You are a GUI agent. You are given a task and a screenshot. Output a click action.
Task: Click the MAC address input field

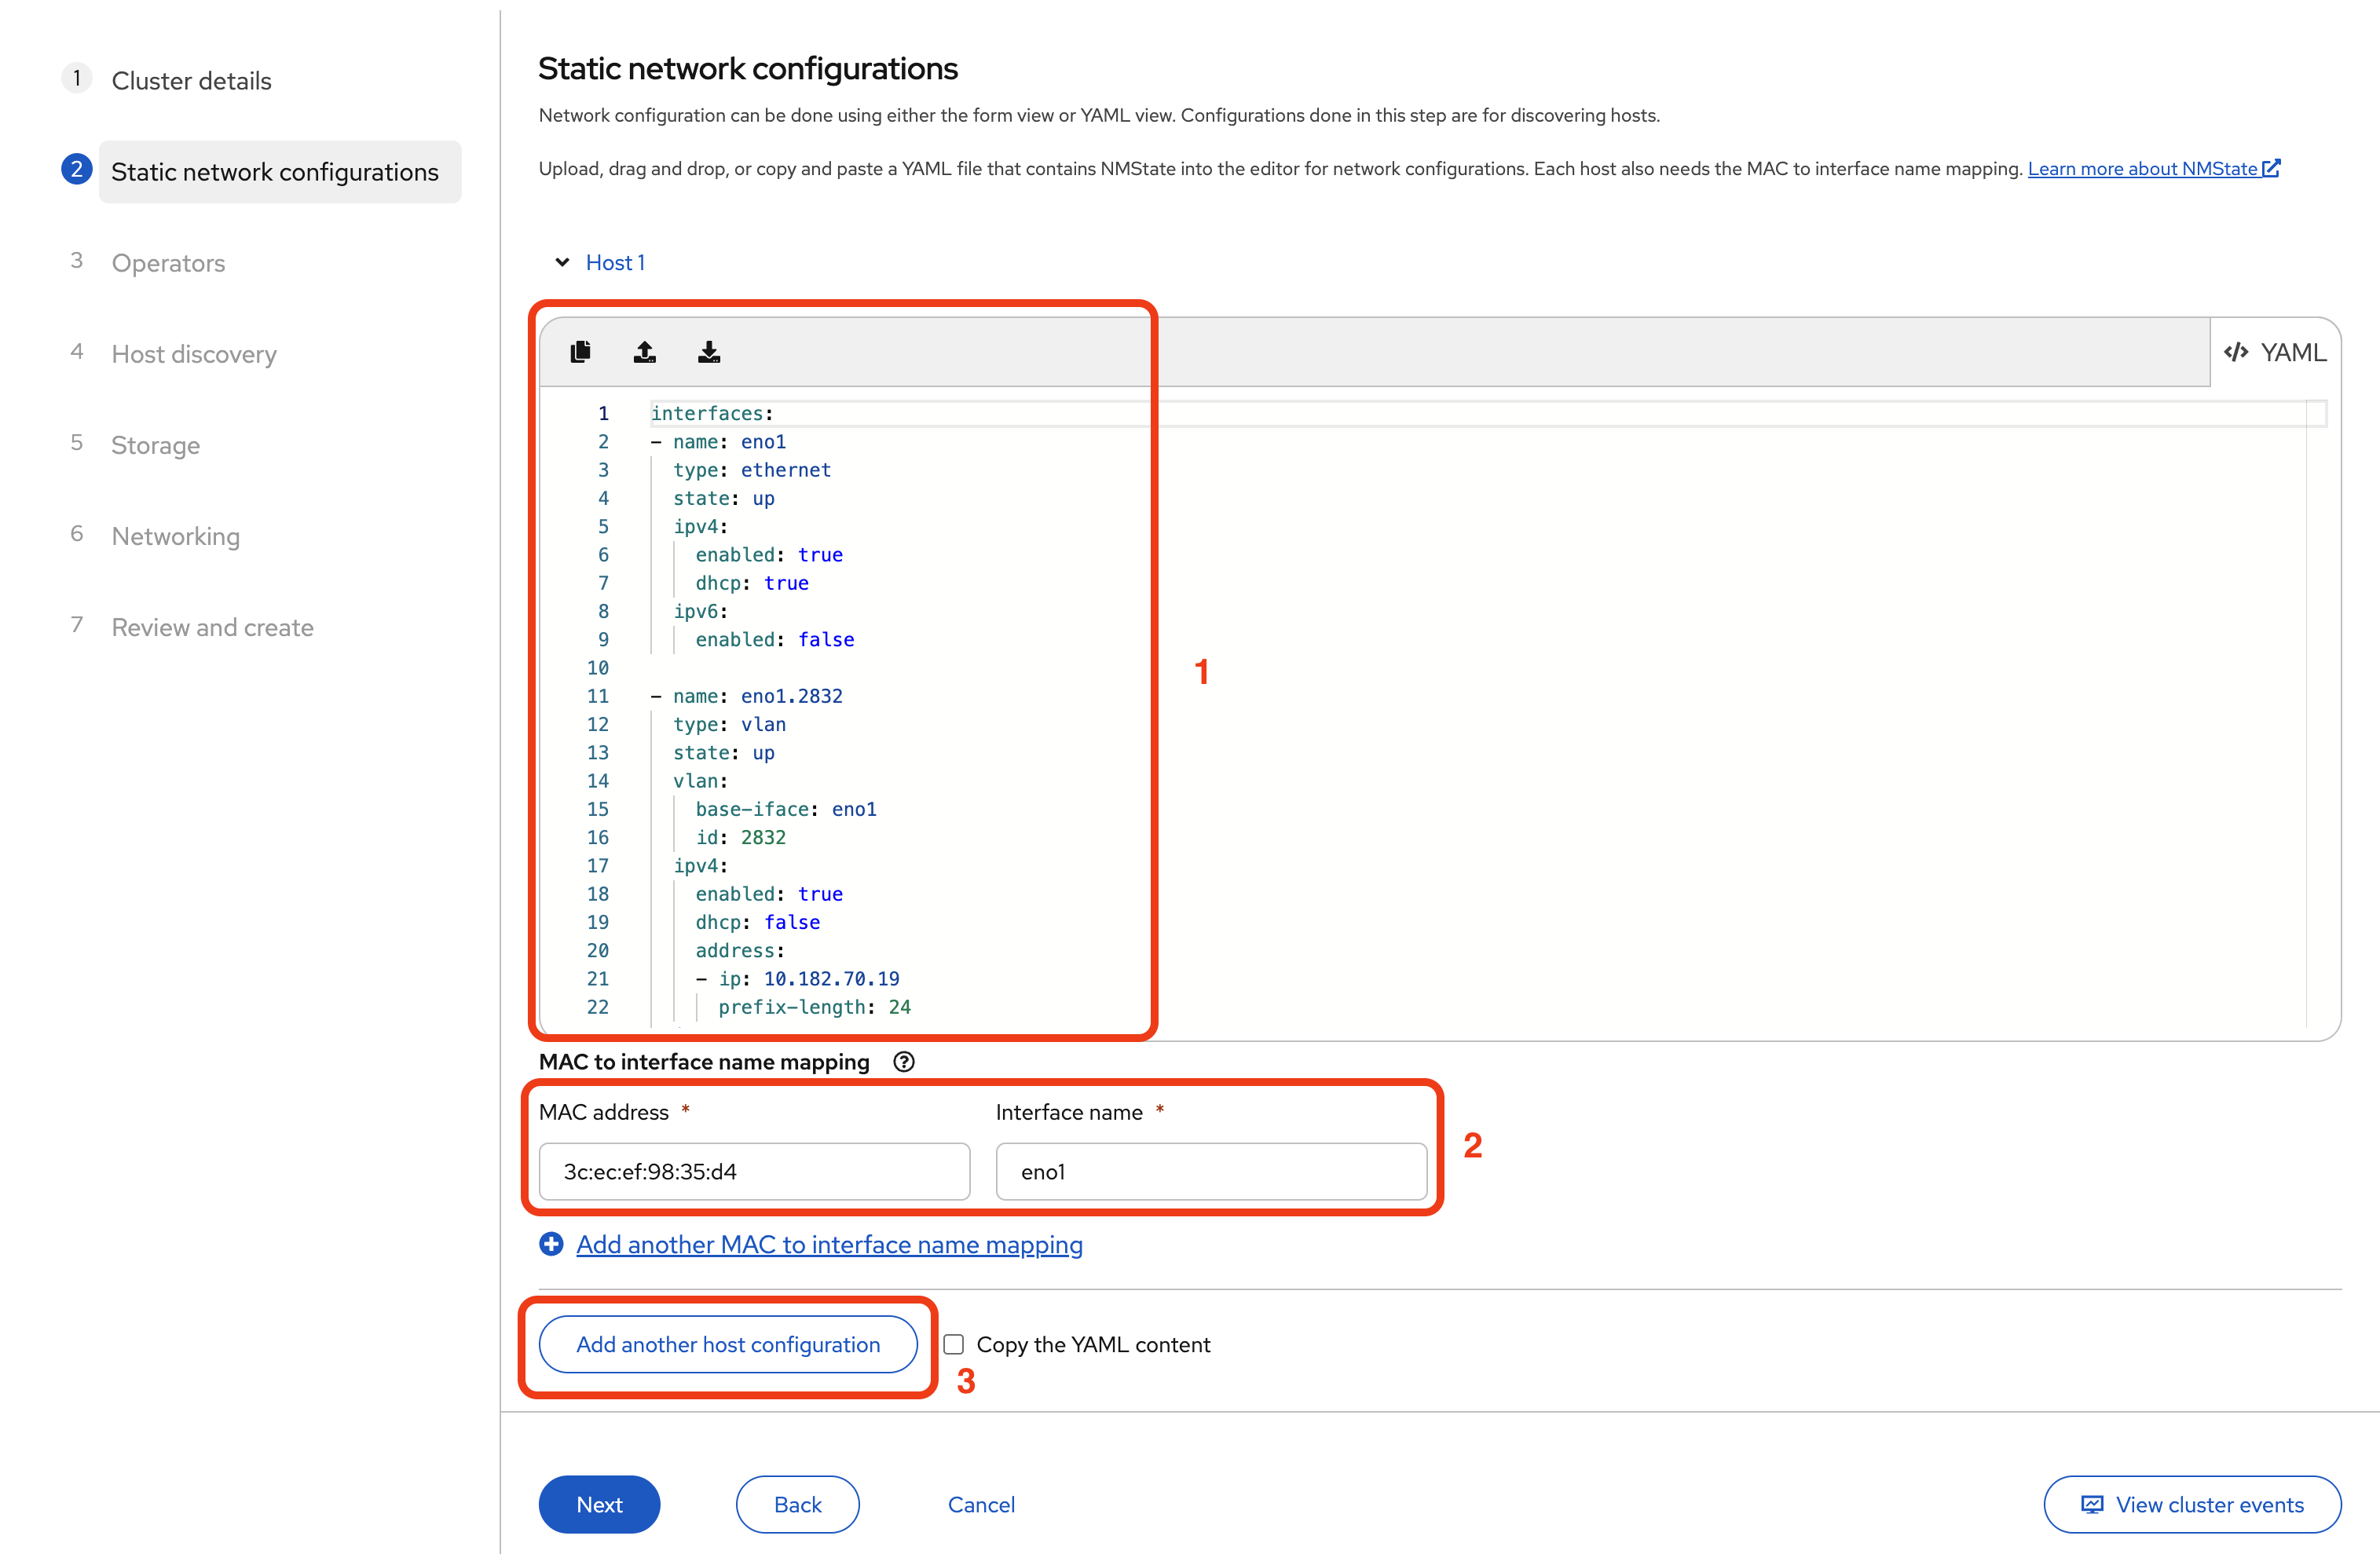tap(754, 1171)
